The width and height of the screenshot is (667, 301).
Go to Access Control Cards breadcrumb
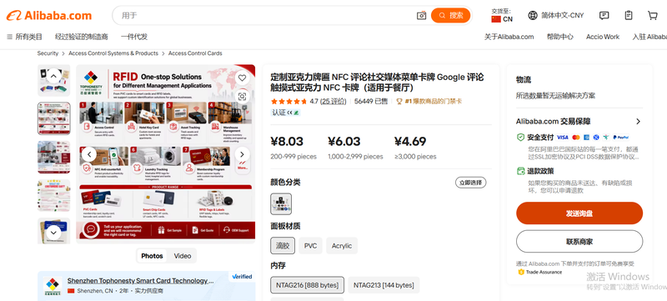coord(195,53)
